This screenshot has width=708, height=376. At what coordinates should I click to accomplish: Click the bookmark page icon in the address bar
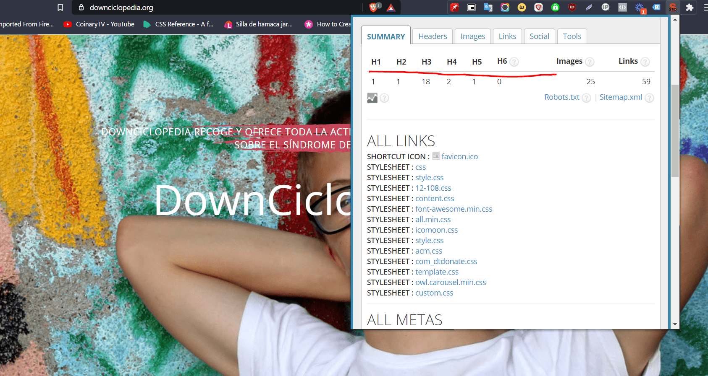[60, 8]
